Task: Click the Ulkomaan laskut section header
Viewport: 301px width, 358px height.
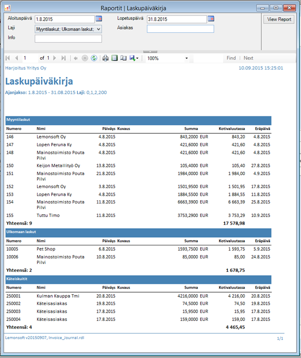Action: click(138, 232)
